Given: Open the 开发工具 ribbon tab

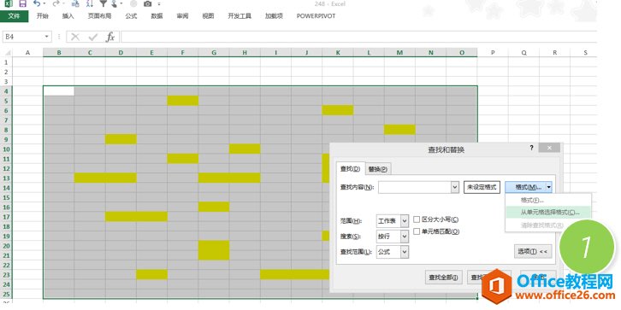Looking at the screenshot, I should [240, 16].
